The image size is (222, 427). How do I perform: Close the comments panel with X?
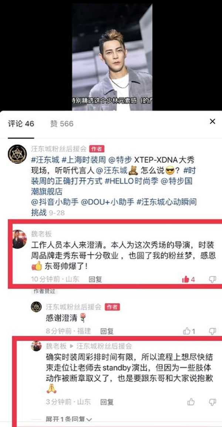212,122
